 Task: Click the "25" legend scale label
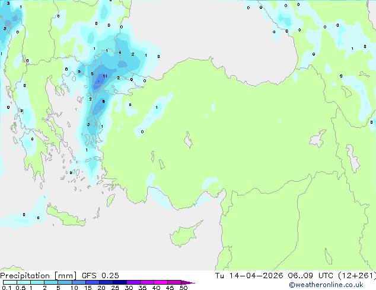point(115,288)
